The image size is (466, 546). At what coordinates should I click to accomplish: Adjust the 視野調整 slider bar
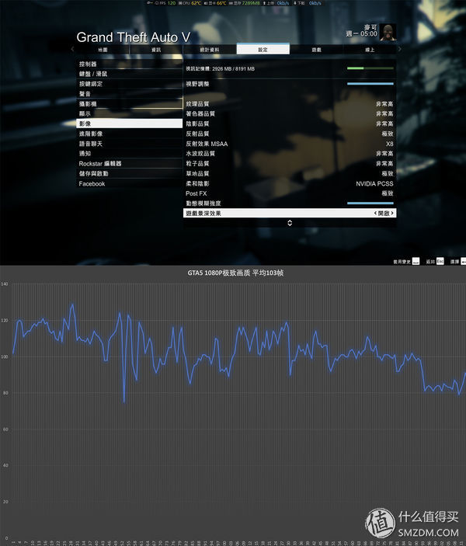[370, 84]
